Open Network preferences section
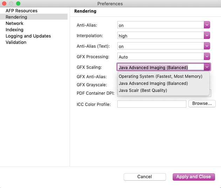The width and height of the screenshot is (221, 188). [14, 23]
